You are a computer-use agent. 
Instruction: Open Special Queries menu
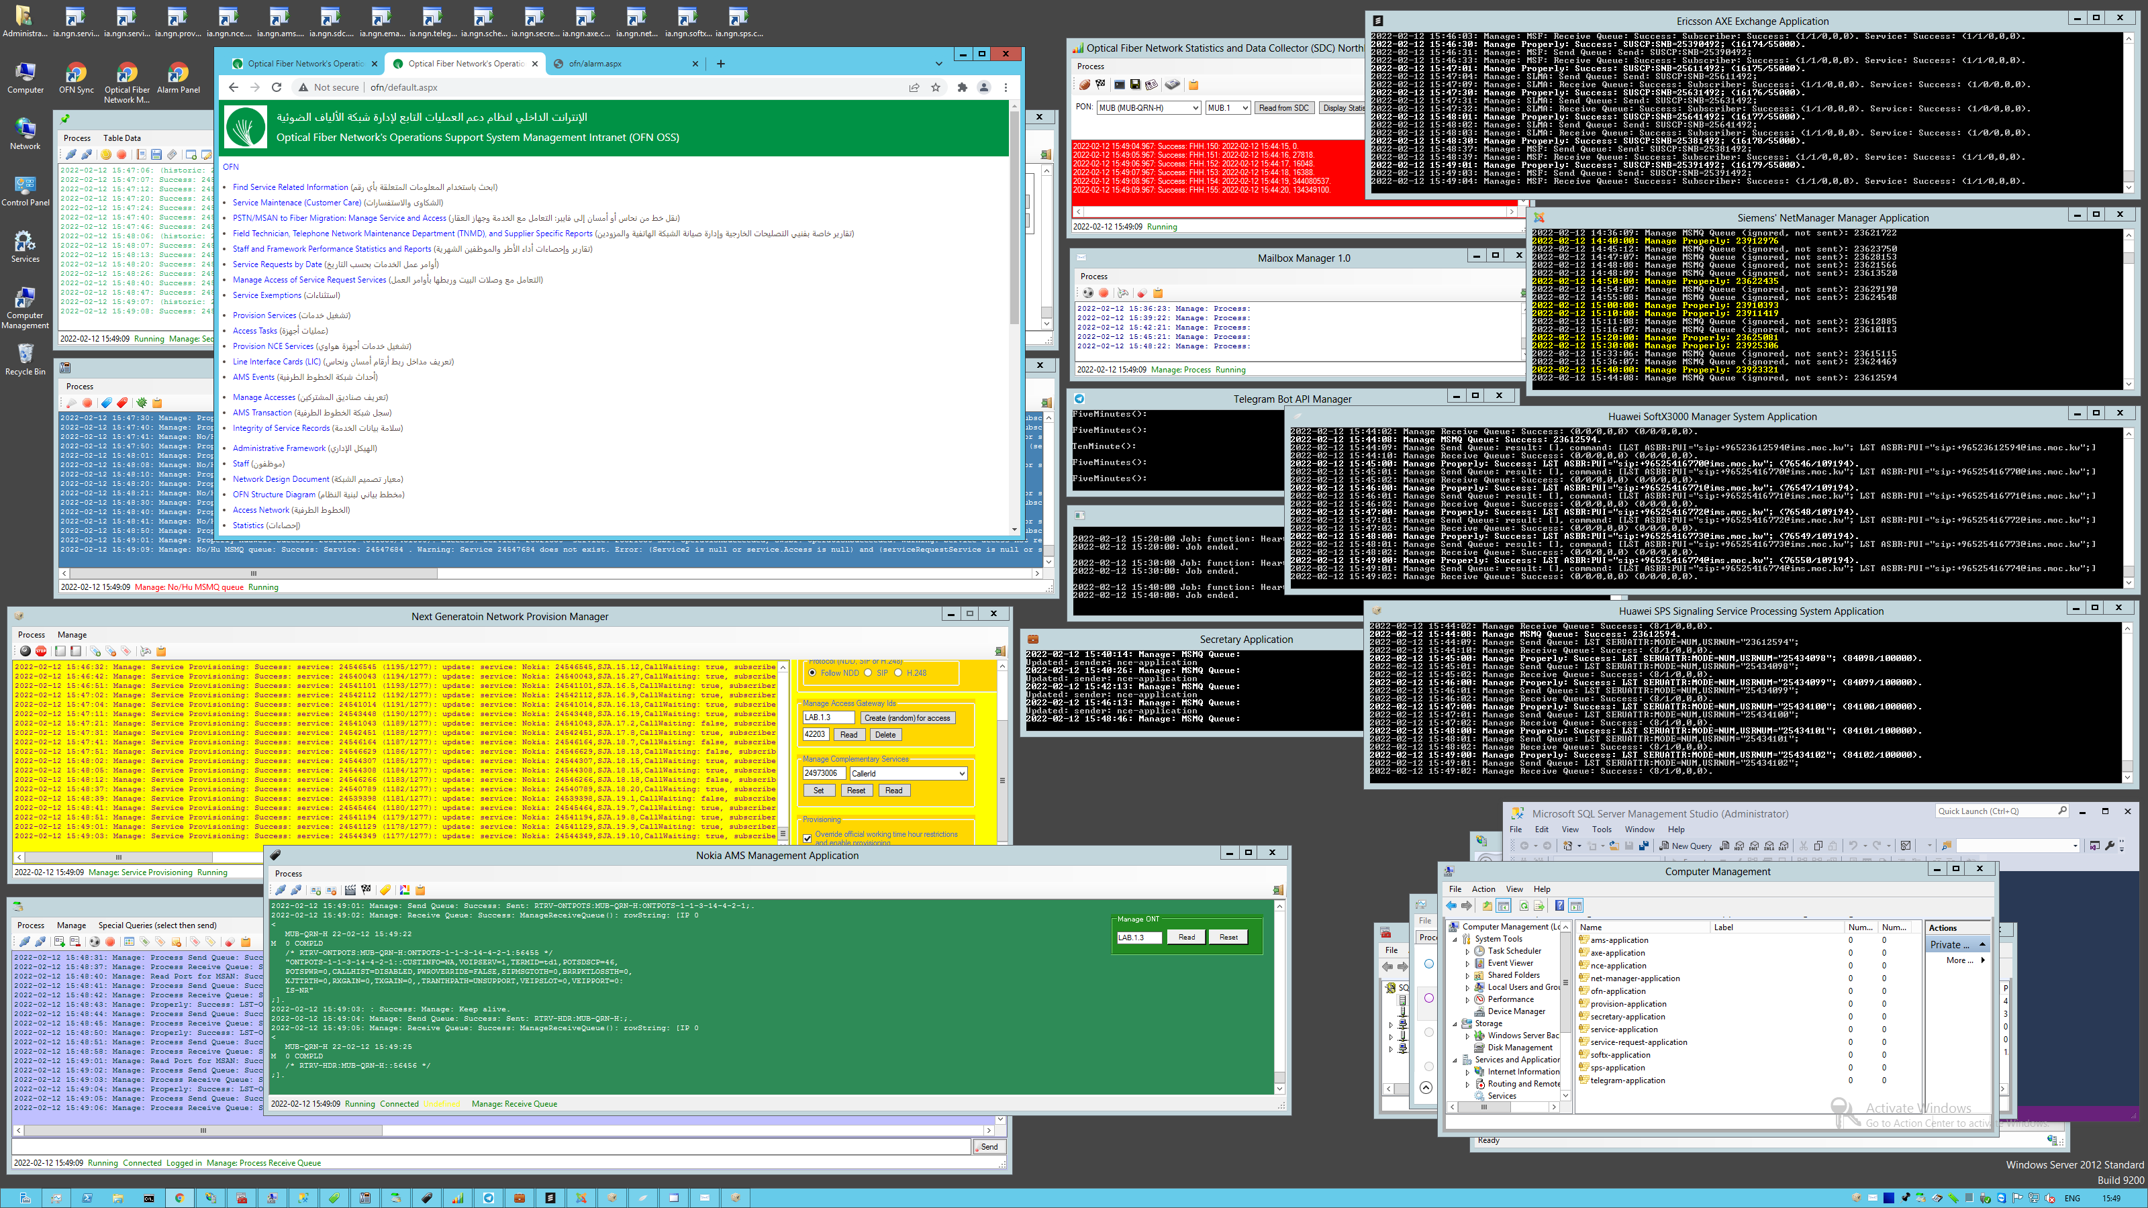(158, 925)
